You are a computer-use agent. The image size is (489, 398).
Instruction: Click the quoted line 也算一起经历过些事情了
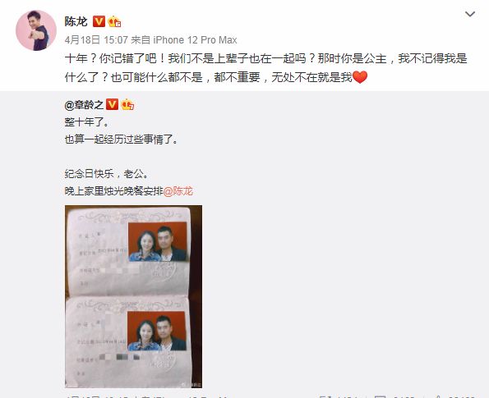click(x=121, y=140)
